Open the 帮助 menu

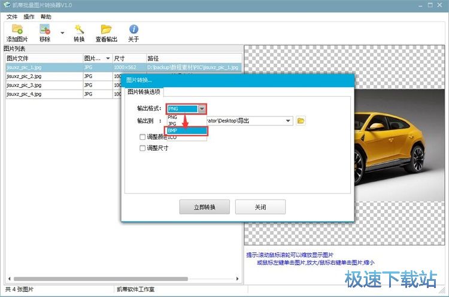[45, 17]
